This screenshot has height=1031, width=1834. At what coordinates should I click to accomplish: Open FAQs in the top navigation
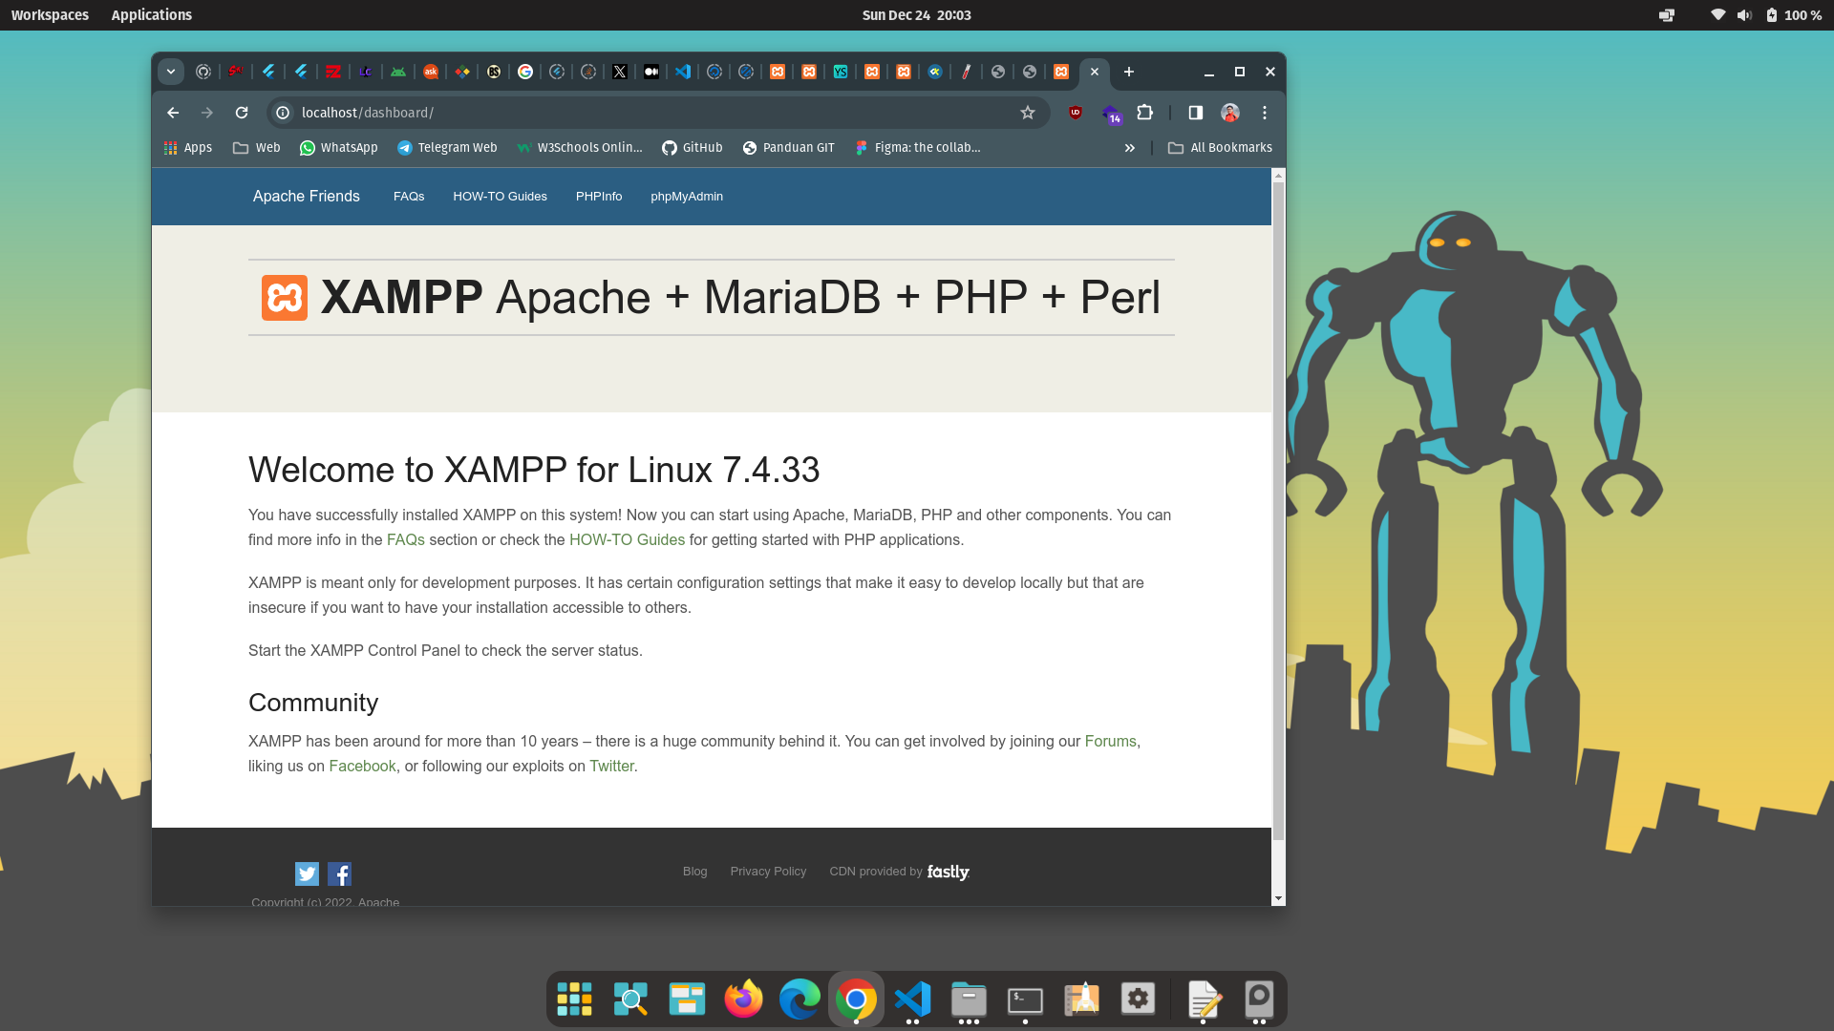tap(409, 197)
